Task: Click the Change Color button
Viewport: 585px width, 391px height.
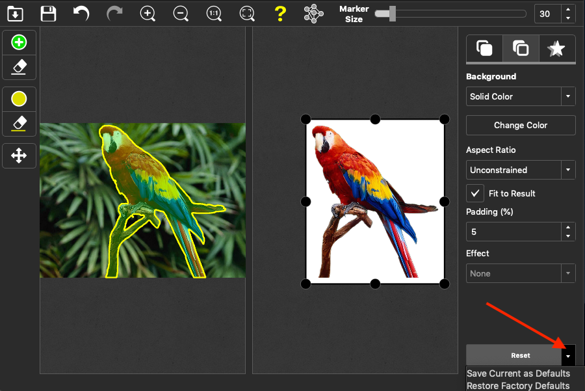Action: click(x=521, y=125)
